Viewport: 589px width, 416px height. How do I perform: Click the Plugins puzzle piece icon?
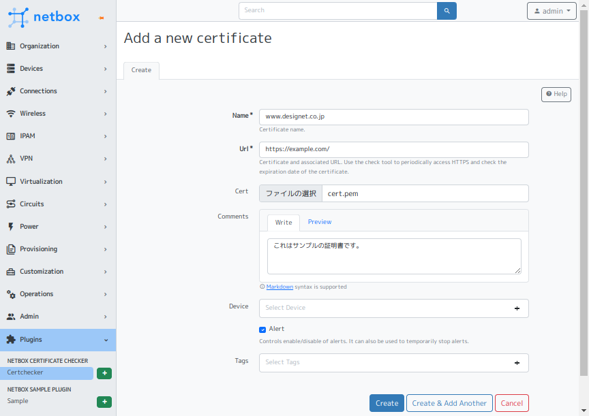pos(11,339)
